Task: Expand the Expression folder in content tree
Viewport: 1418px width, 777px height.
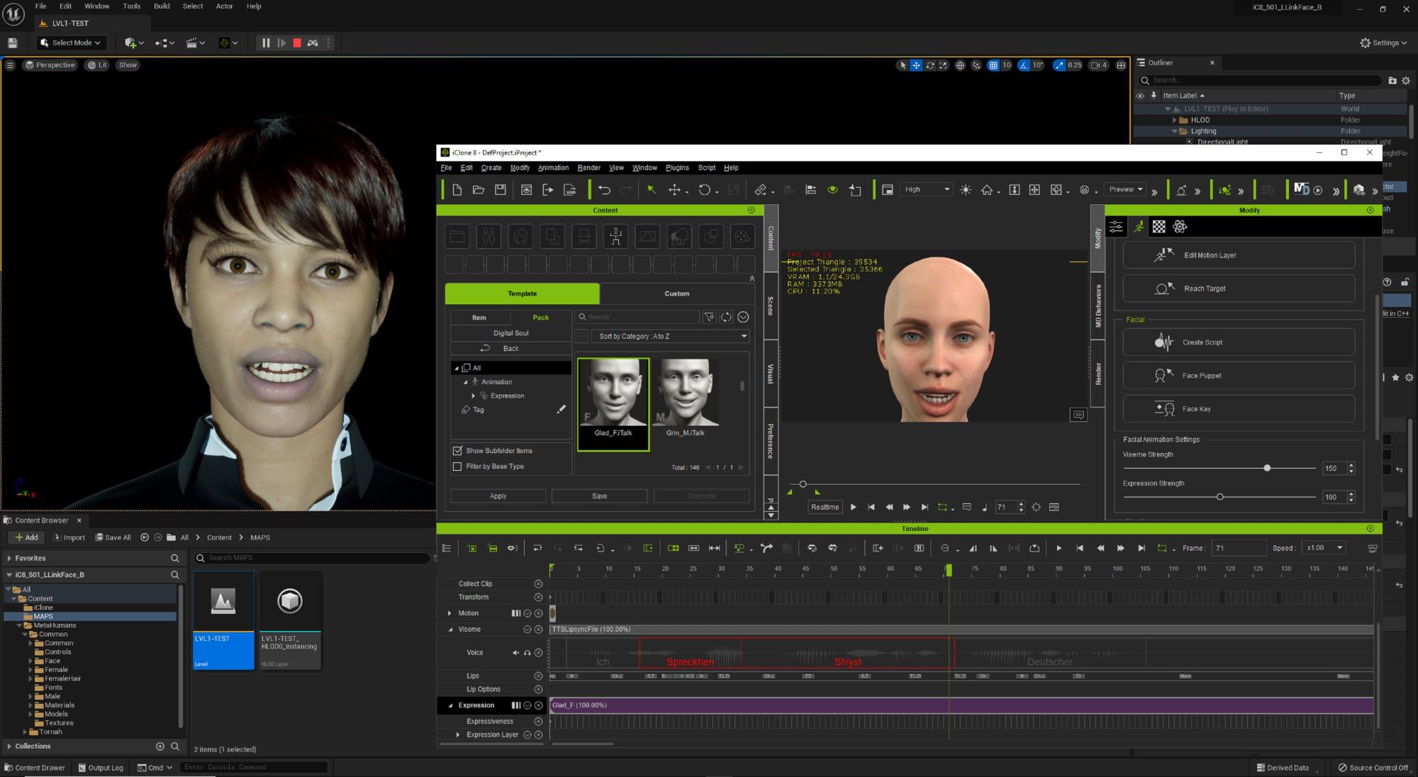Action: (474, 396)
